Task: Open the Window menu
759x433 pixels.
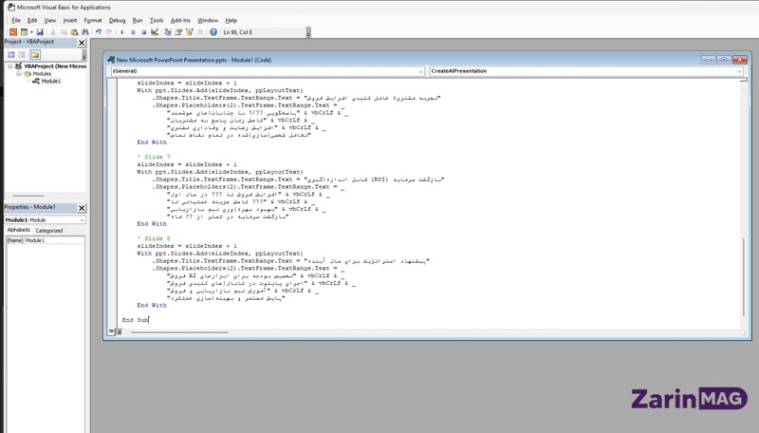Action: (x=208, y=20)
